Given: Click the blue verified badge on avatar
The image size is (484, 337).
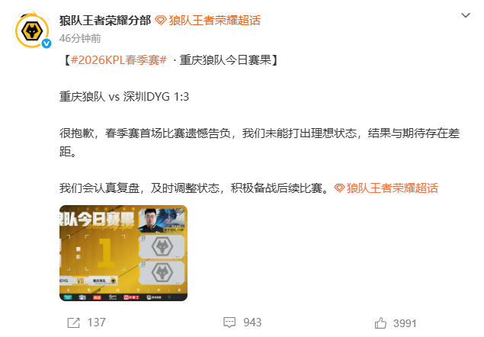Looking at the screenshot, I should 46,43.
